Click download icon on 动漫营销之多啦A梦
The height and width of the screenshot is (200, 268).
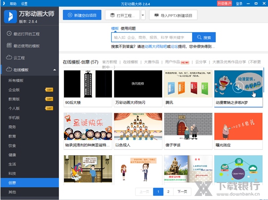(238, 87)
